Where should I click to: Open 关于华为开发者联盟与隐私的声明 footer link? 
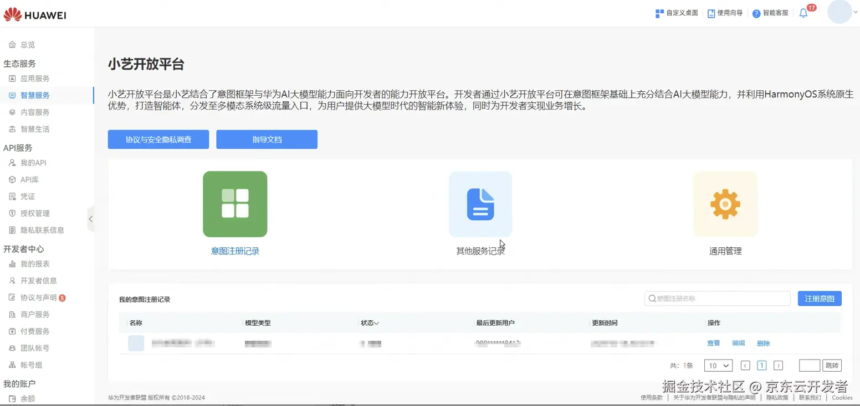point(714,398)
